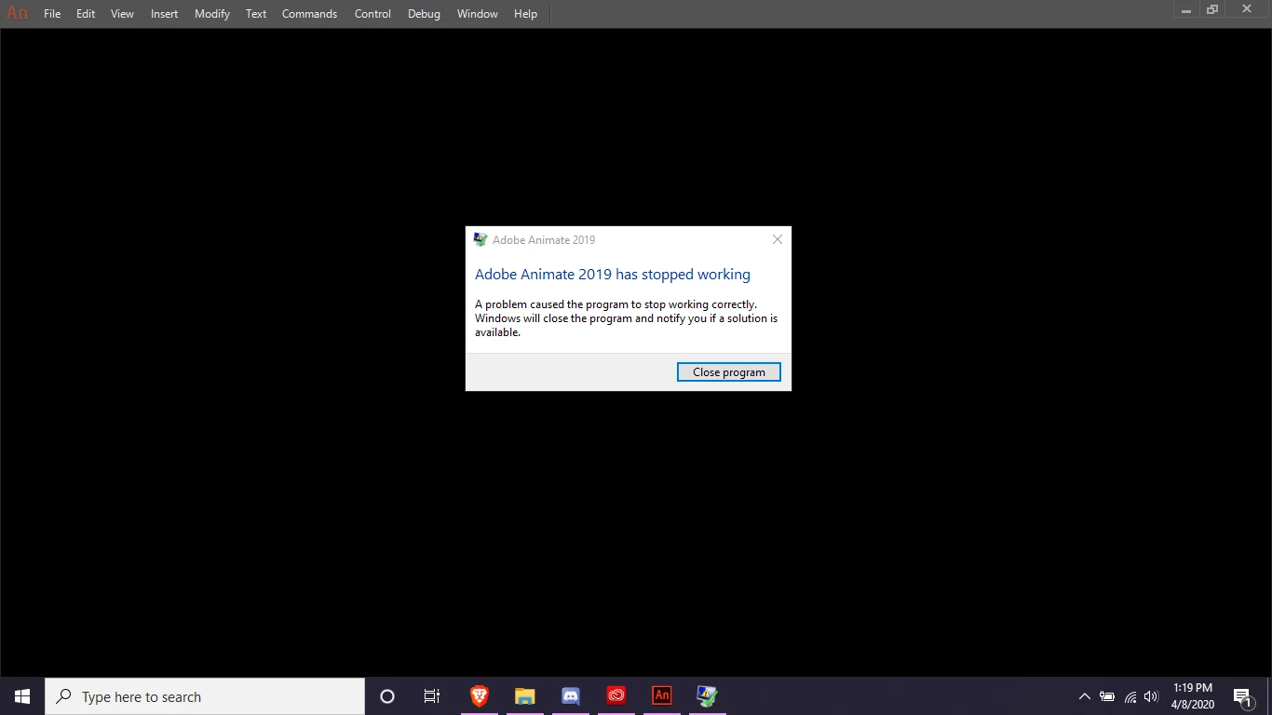1272x715 pixels.
Task: Open the Action Center notifications icon
Action: tap(1243, 696)
